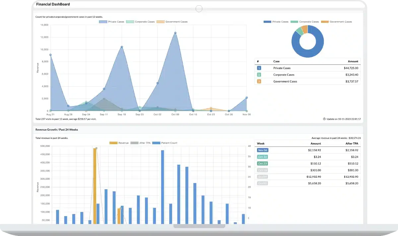Viewport: 398px width, 236px height.
Task: Select the number 3 badge for Government Cases
Action: click(259, 81)
